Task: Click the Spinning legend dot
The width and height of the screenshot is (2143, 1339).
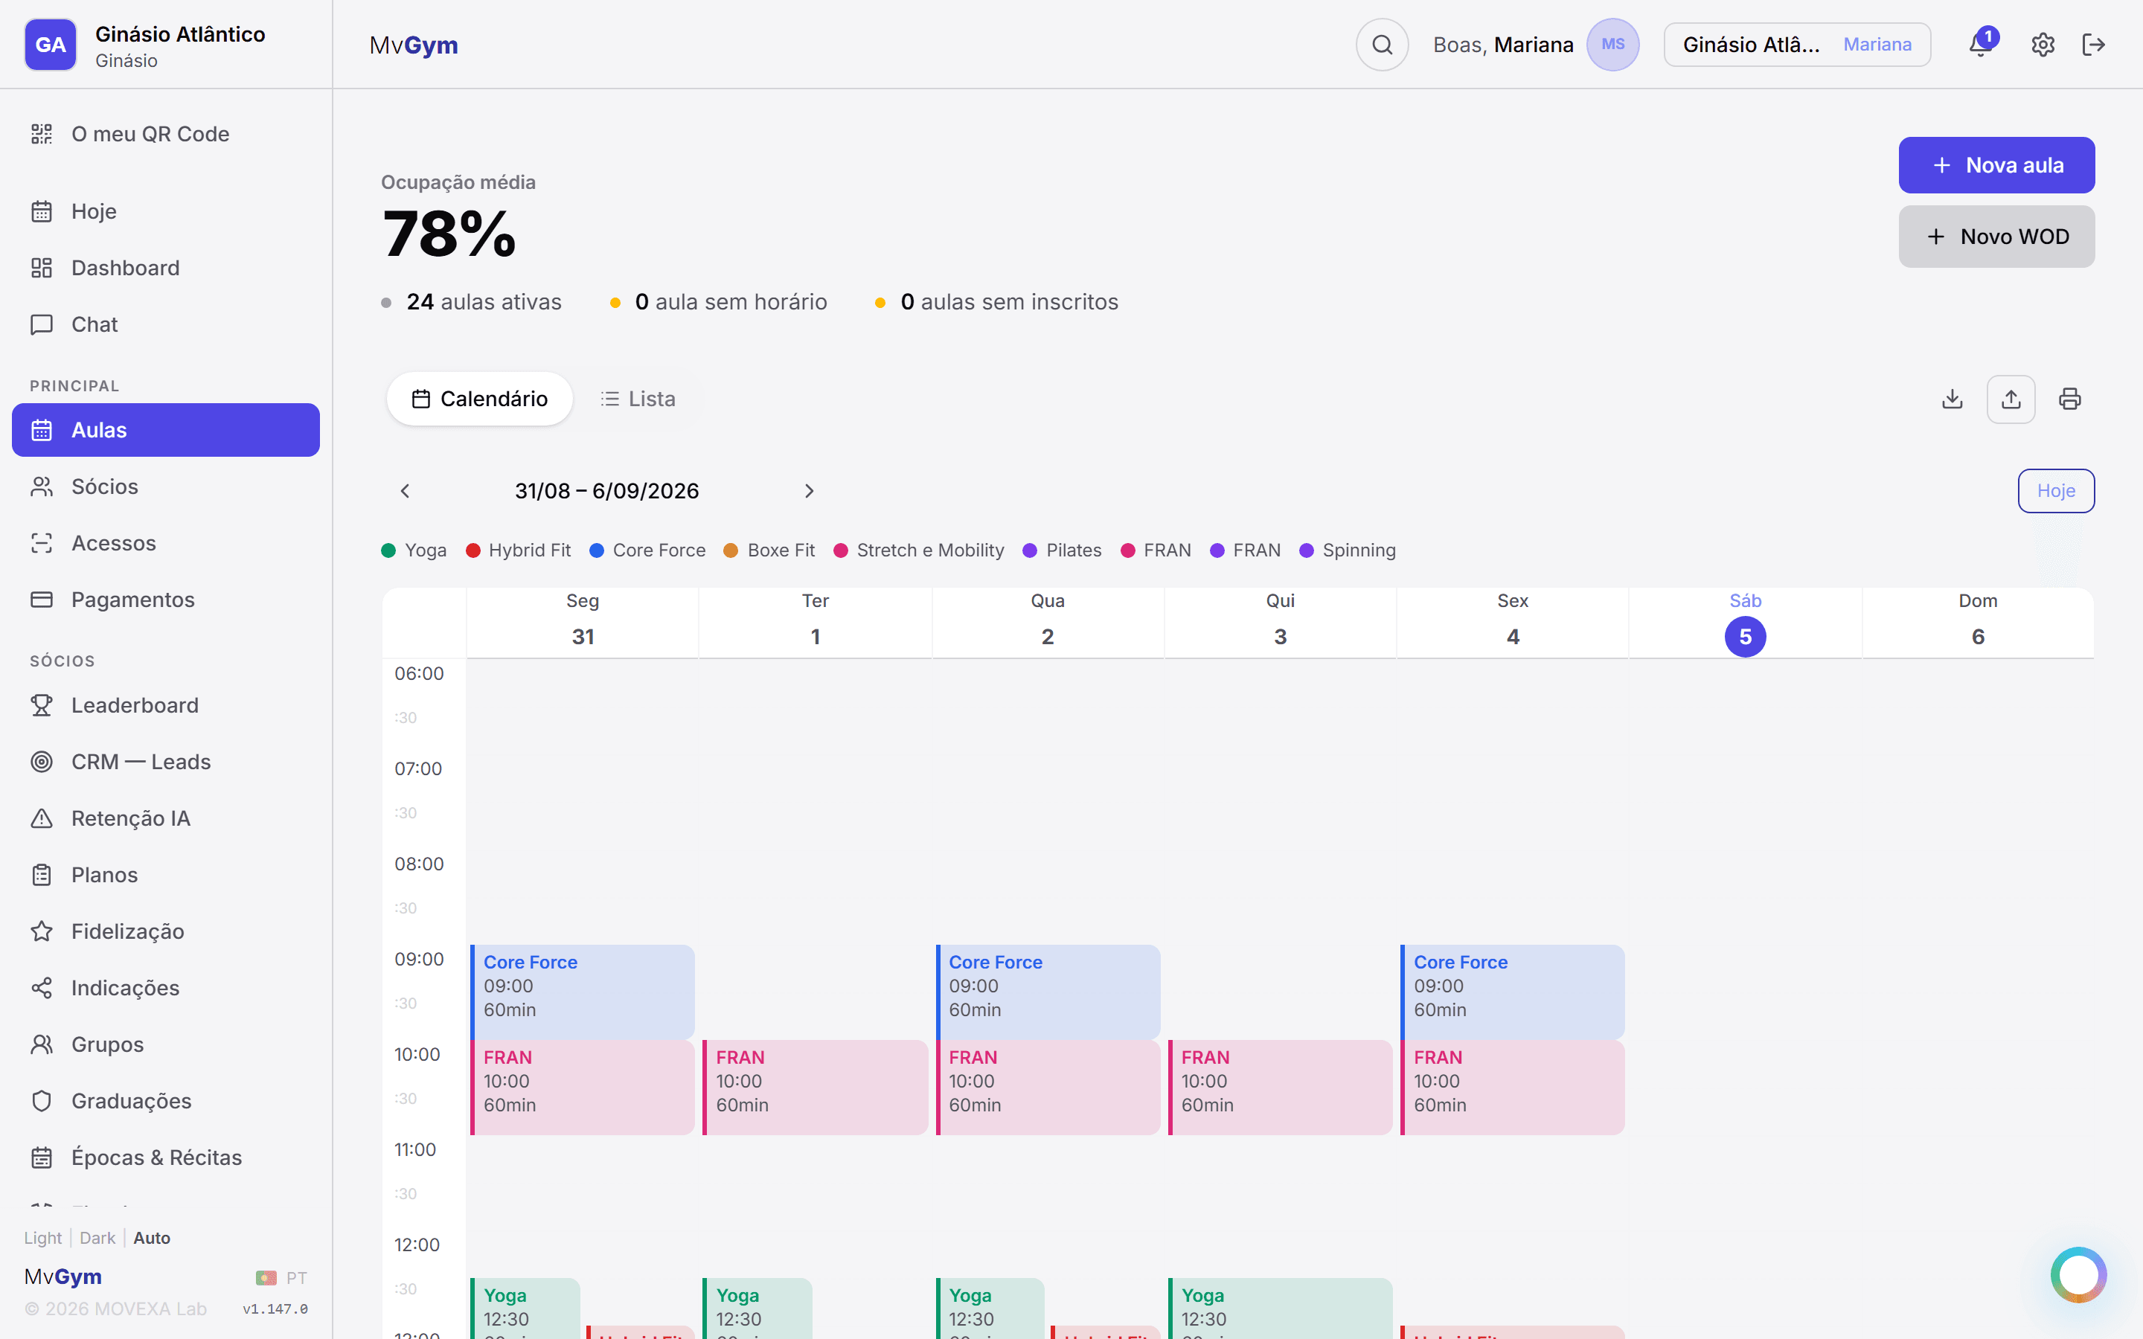Action: 1306,550
